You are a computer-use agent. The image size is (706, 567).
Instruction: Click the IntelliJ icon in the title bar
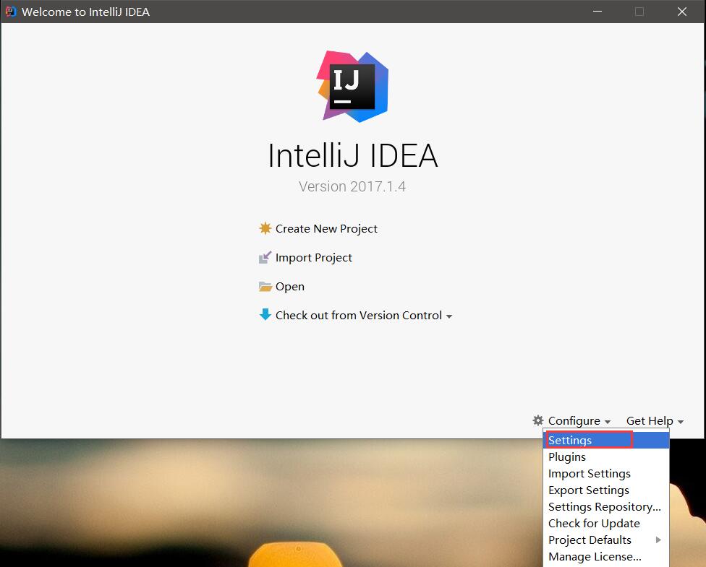9,11
